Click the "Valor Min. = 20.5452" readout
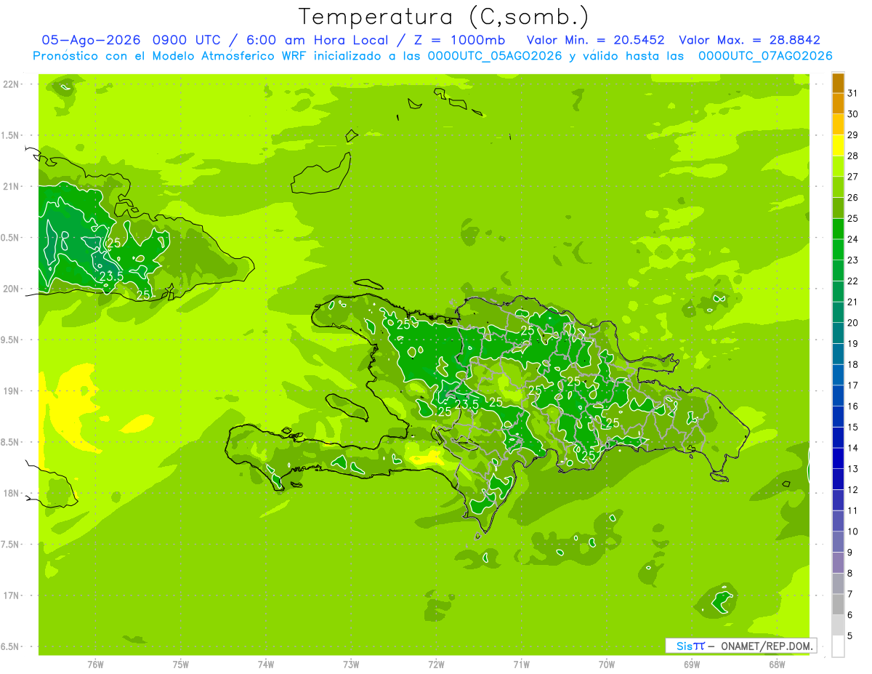The height and width of the screenshot is (674, 872). tap(595, 40)
